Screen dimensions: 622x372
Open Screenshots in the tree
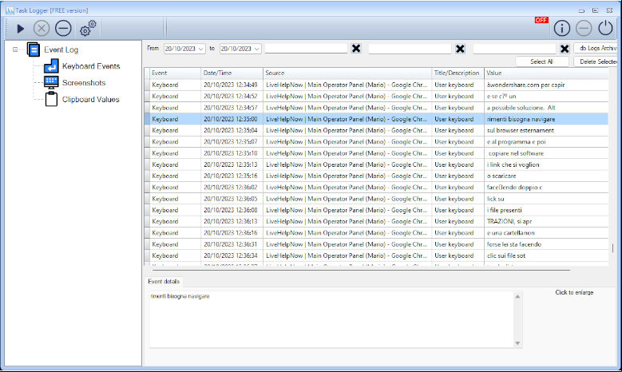(x=84, y=83)
